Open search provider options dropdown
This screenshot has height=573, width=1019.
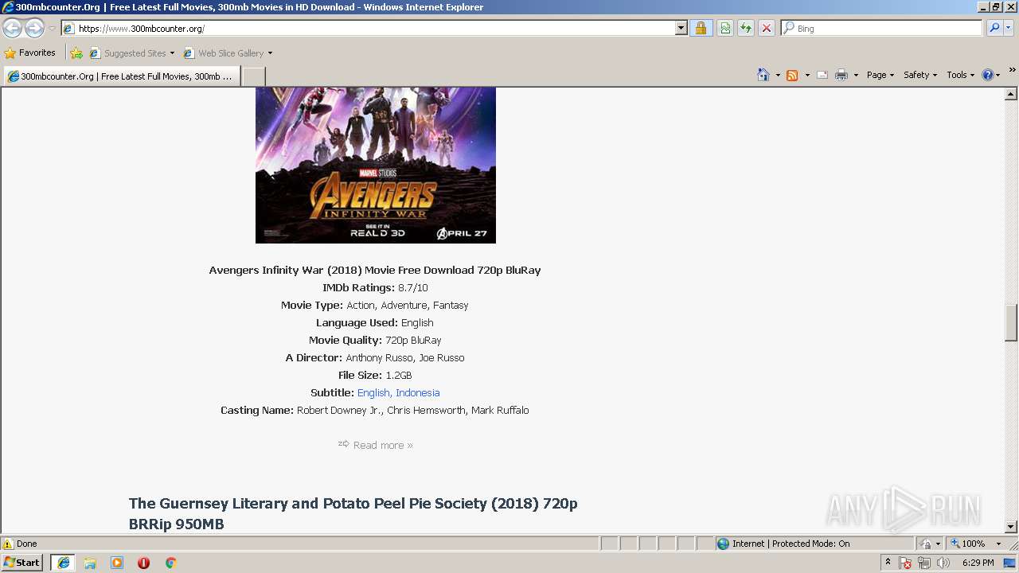pos(1009,28)
